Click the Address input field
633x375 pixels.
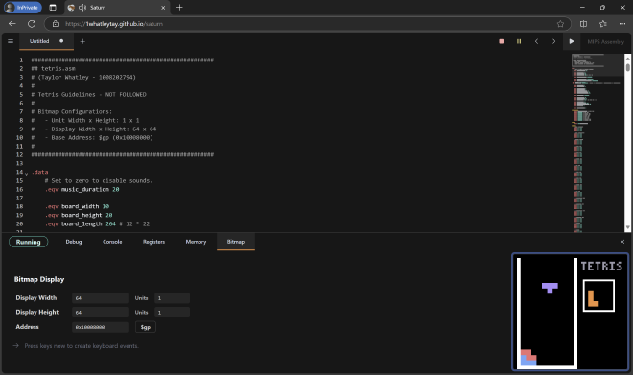(100, 327)
